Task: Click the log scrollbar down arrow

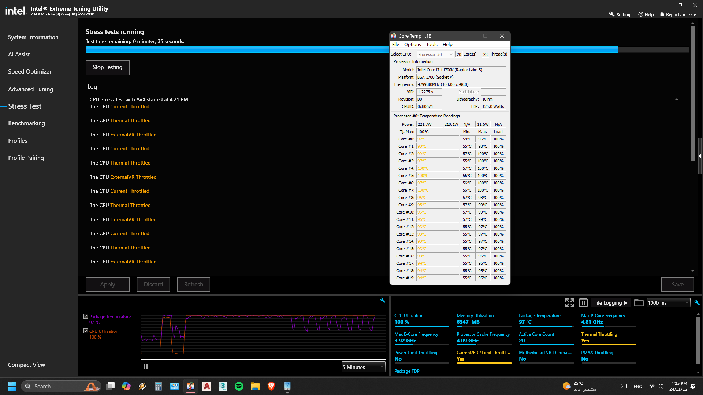Action: click(692, 271)
